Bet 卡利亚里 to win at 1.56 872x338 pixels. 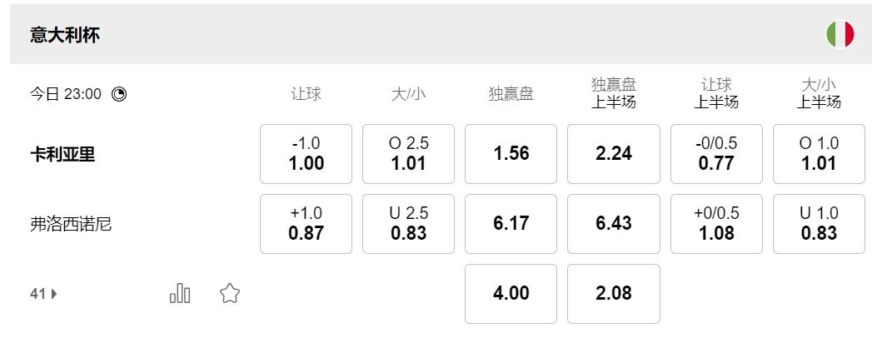point(511,154)
